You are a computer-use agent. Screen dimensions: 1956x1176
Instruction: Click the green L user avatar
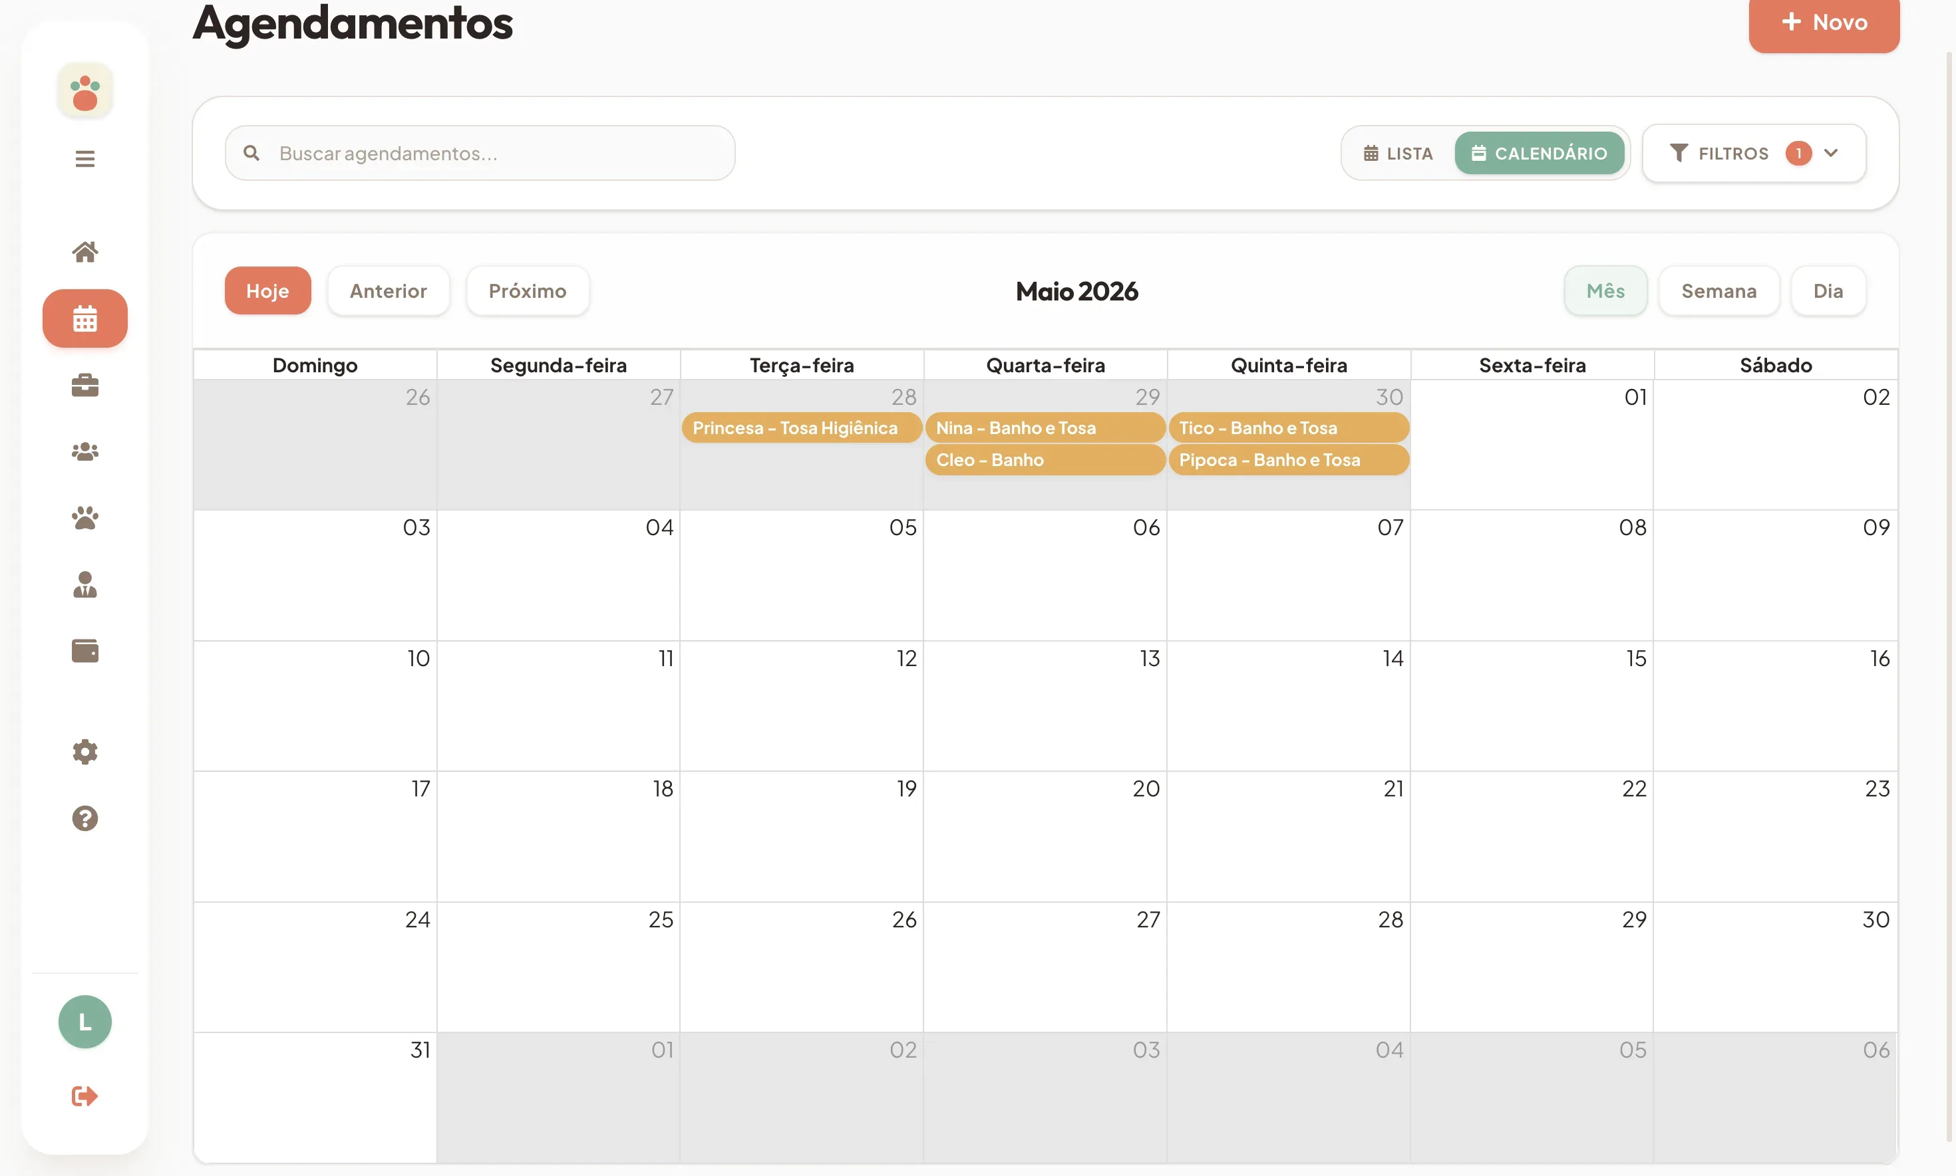click(x=85, y=1022)
